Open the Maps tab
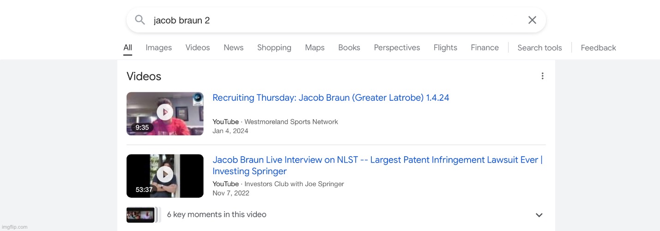The height and width of the screenshot is (231, 660). click(x=315, y=48)
